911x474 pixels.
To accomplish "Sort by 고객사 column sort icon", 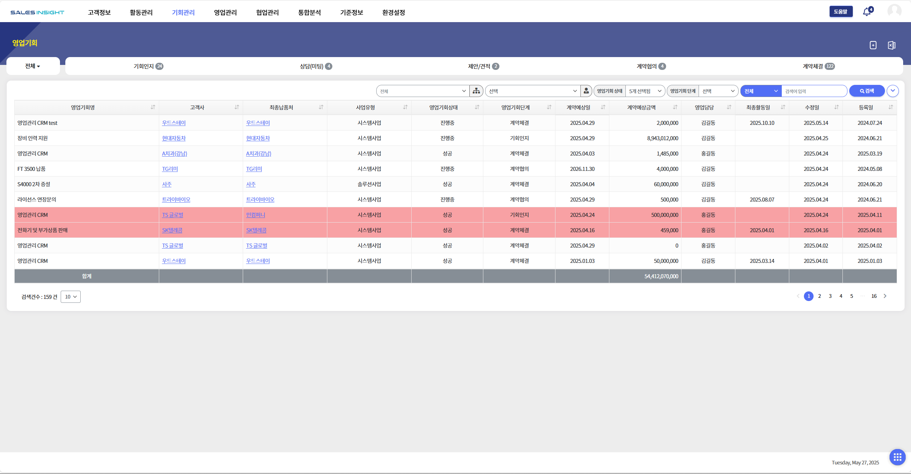I will 237,107.
